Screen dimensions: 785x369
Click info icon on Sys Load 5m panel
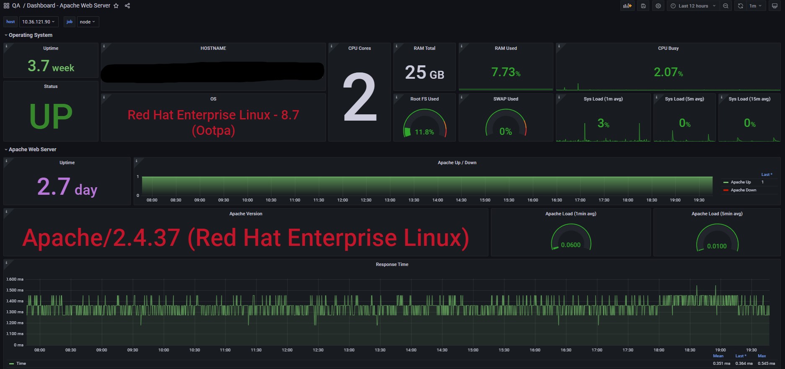656,97
